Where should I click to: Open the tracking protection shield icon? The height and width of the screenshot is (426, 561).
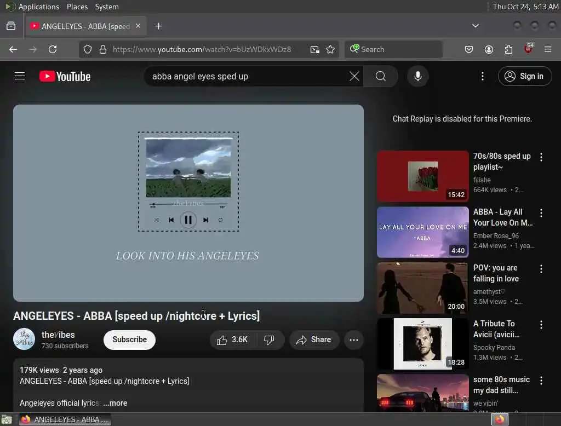88,49
